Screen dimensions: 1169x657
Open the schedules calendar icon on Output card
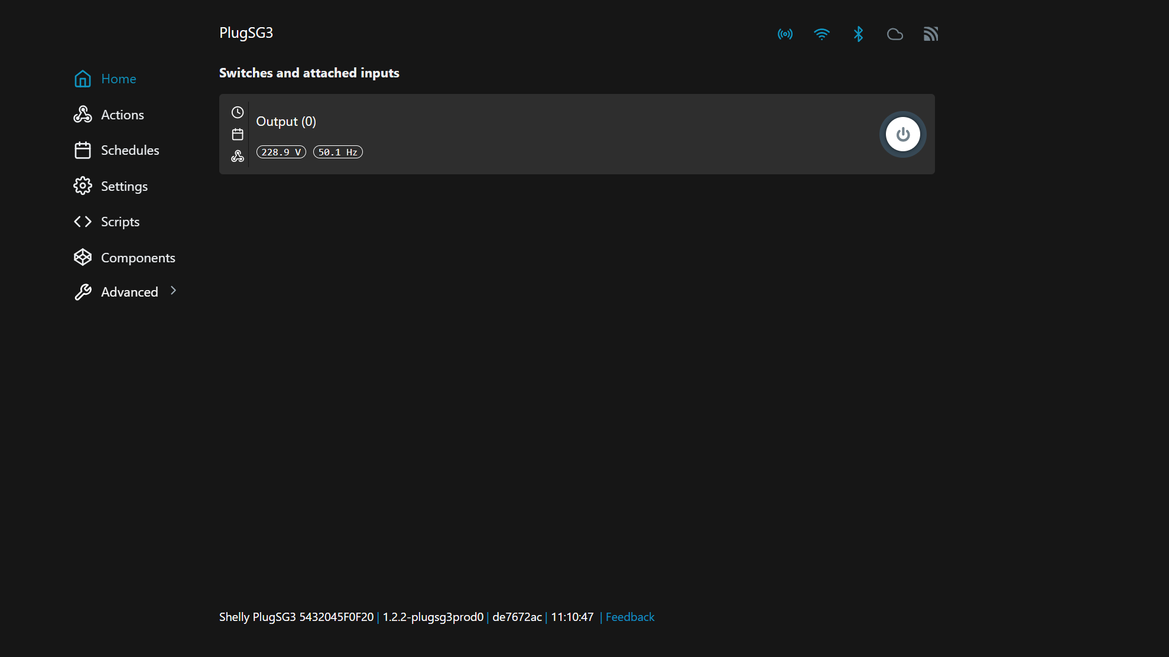pos(238,134)
